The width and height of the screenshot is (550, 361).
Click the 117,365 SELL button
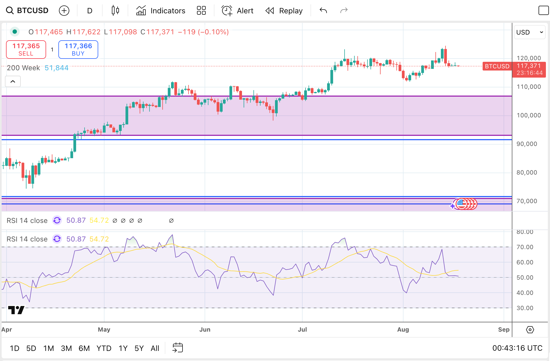click(x=26, y=50)
